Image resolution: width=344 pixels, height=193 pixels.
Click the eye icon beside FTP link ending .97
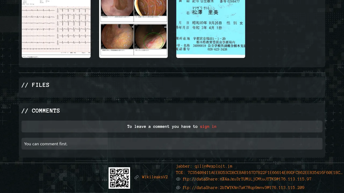(178, 179)
